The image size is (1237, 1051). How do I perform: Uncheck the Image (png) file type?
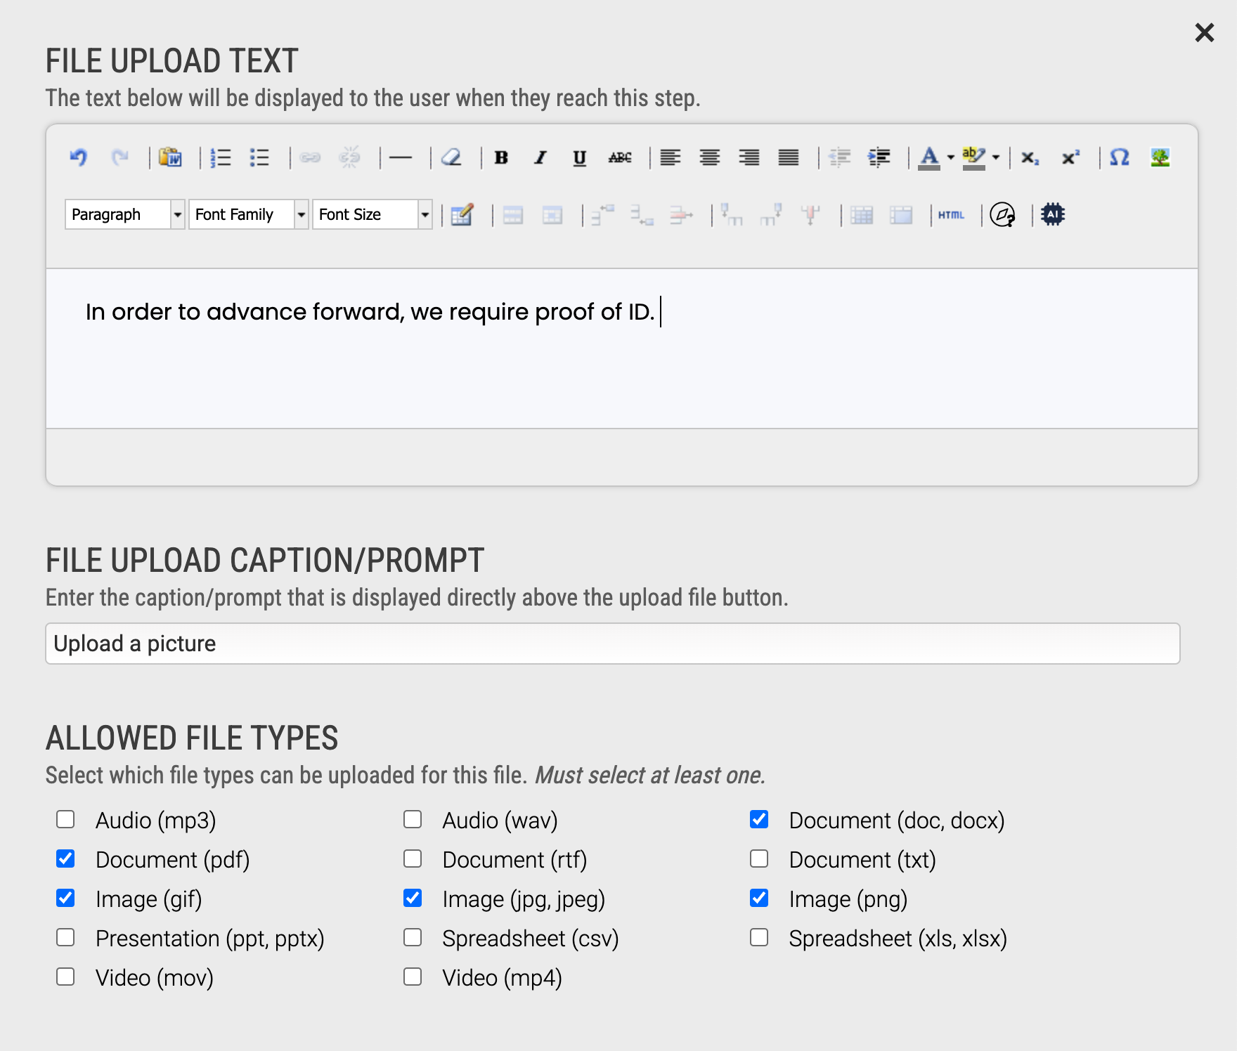pos(759,898)
